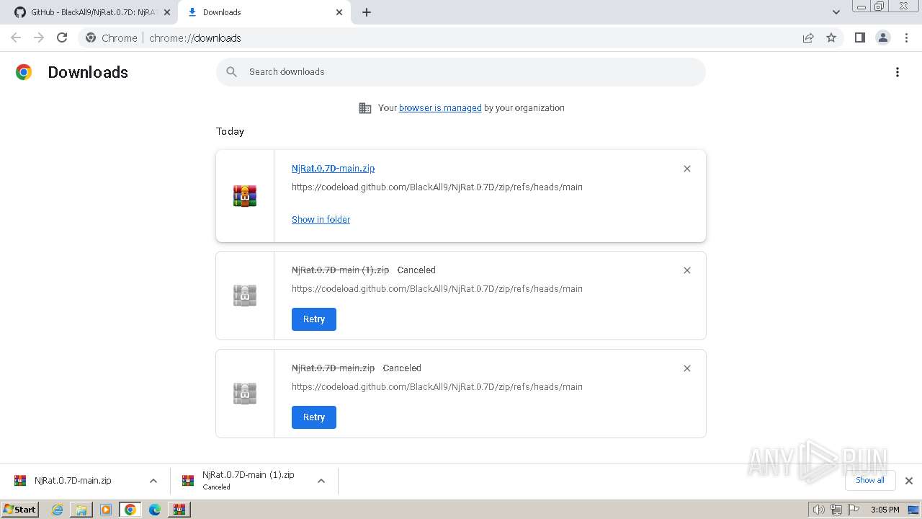Viewport: 922px width, 519px height.
Task: Click the search magnifier icon
Action: point(231,72)
